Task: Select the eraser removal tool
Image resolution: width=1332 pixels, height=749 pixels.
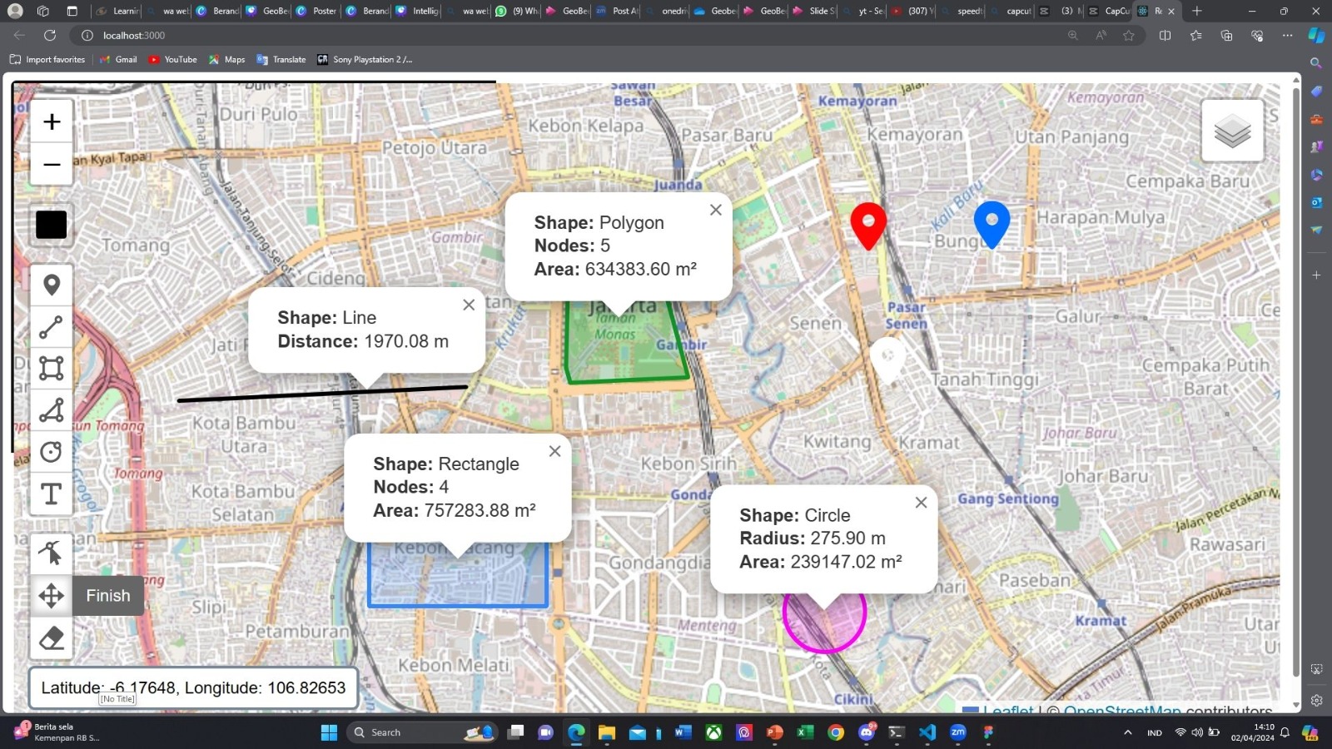Action: point(51,637)
